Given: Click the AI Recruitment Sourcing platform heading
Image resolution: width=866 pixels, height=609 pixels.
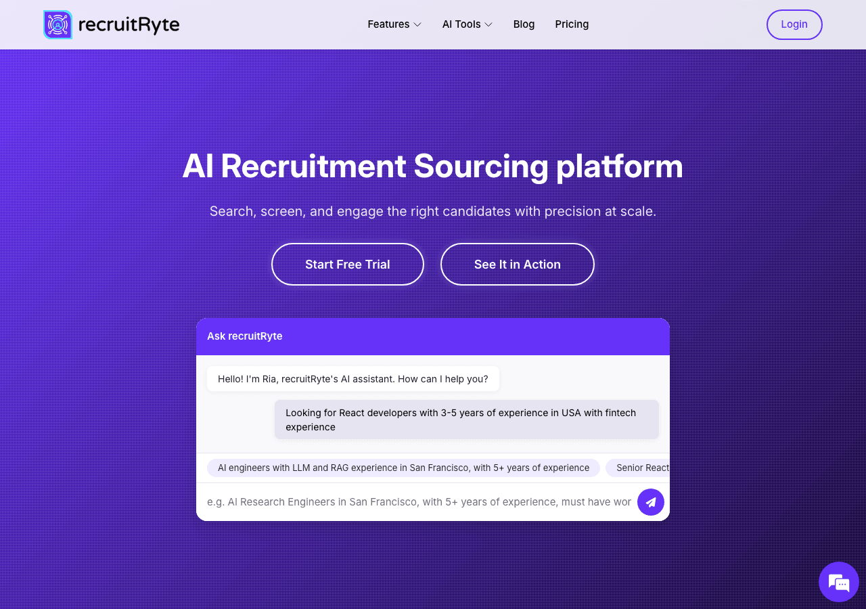Looking at the screenshot, I should click(x=433, y=166).
